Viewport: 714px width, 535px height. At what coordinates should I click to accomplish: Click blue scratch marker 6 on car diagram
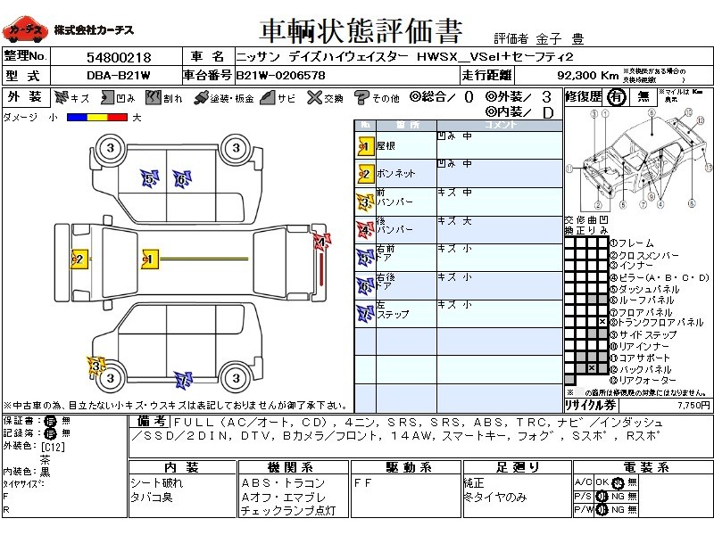pyautogui.click(x=182, y=179)
